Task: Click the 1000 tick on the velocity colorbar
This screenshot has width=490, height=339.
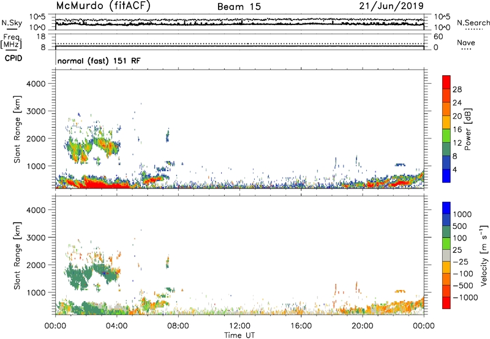Action: tap(462, 214)
